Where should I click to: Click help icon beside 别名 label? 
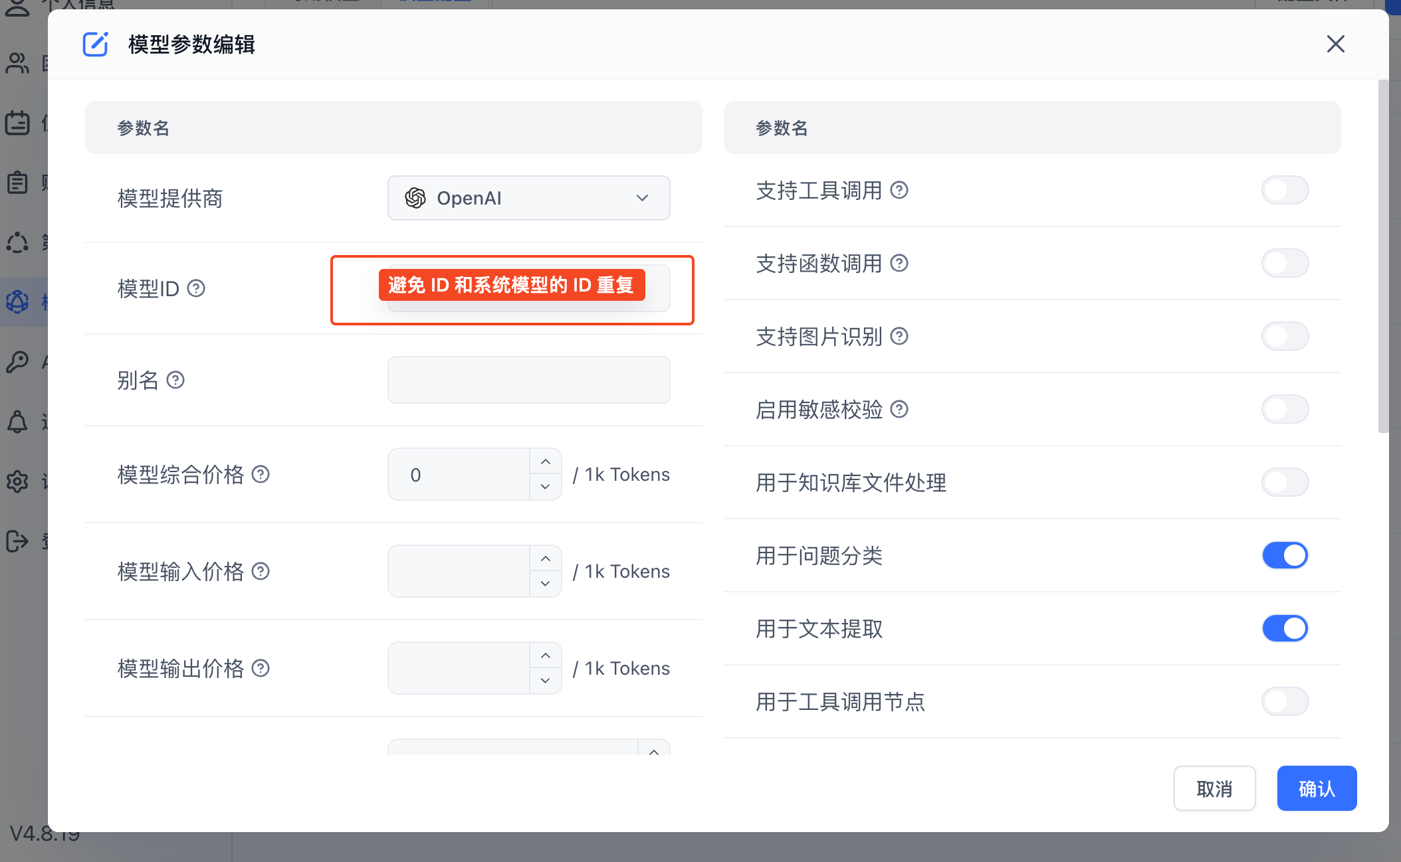[x=175, y=380]
